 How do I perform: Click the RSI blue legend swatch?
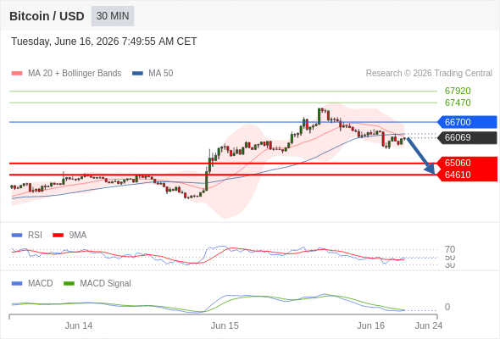pyautogui.click(x=17, y=235)
